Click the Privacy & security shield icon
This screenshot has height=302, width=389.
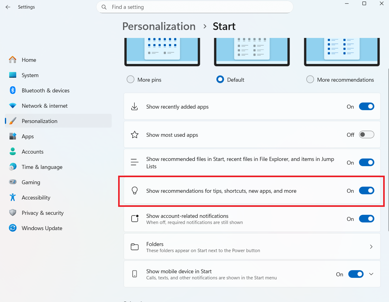tap(13, 213)
